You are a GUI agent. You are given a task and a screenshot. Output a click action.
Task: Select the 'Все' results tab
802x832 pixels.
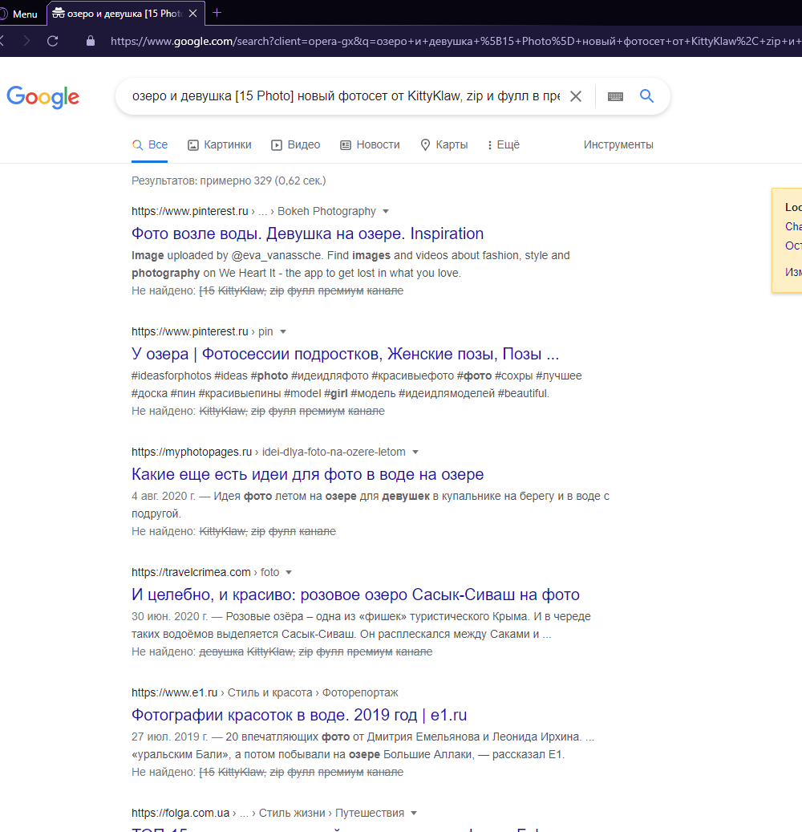(x=150, y=145)
